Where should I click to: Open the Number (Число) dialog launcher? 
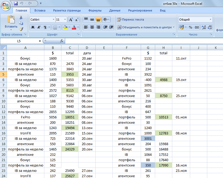(x=211, y=34)
